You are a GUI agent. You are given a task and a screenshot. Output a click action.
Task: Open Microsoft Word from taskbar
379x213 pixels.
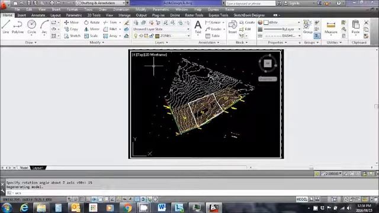pos(162,208)
